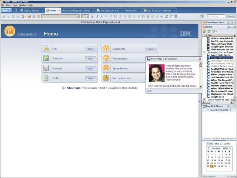Click the Lotus Notes logo in the Home banner

click(x=10, y=31)
